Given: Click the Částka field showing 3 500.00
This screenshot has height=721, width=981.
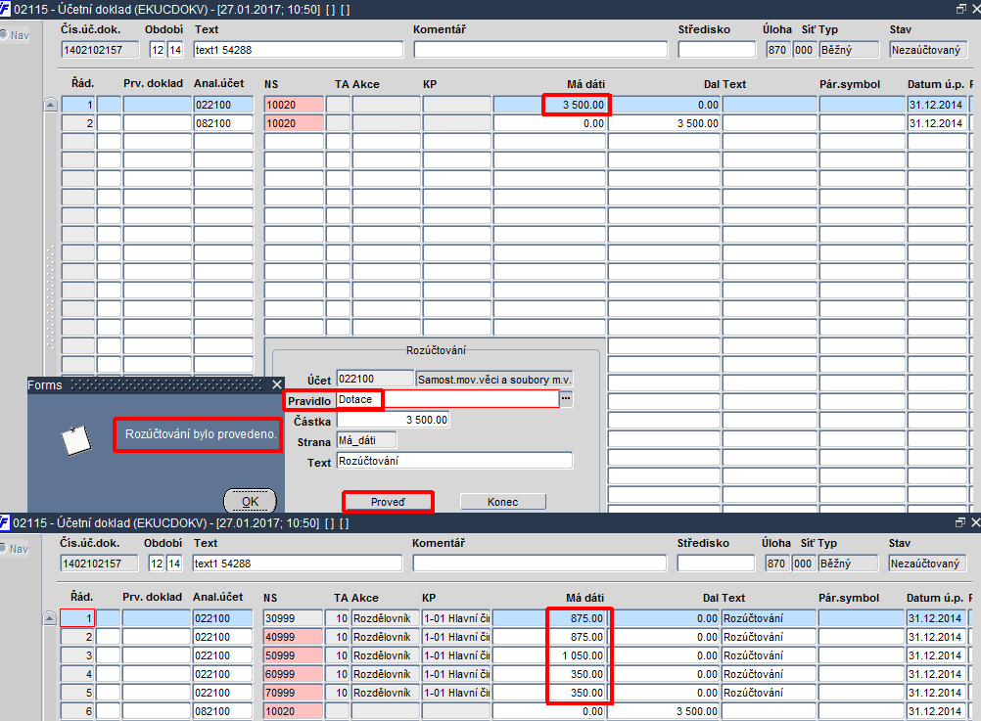Looking at the screenshot, I should (x=393, y=420).
